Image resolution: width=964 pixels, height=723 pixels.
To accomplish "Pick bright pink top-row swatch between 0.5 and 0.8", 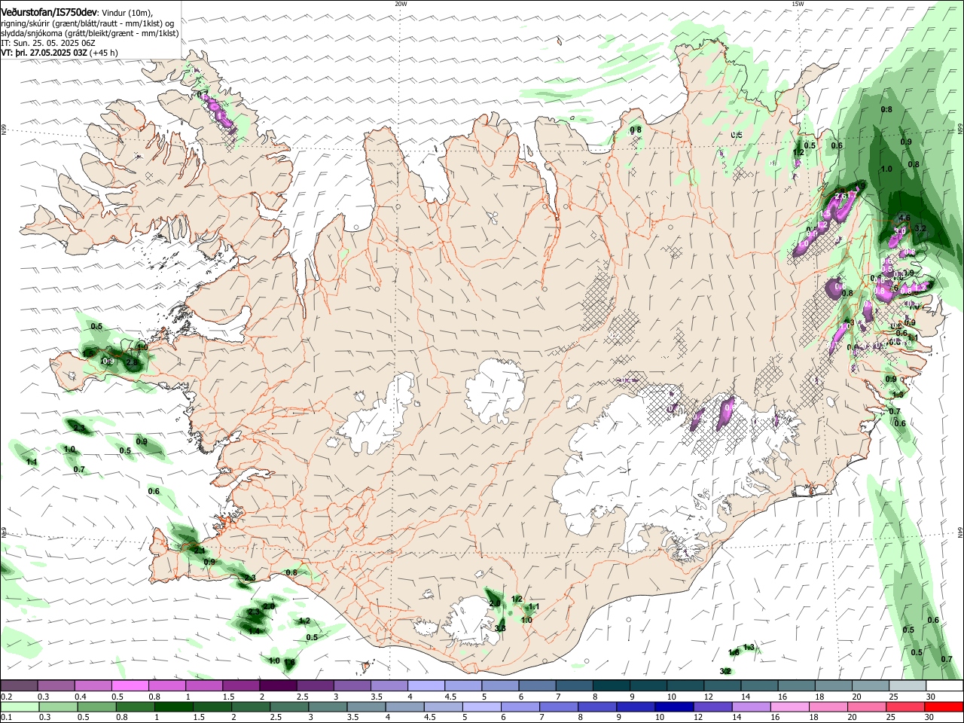I will tap(130, 686).
